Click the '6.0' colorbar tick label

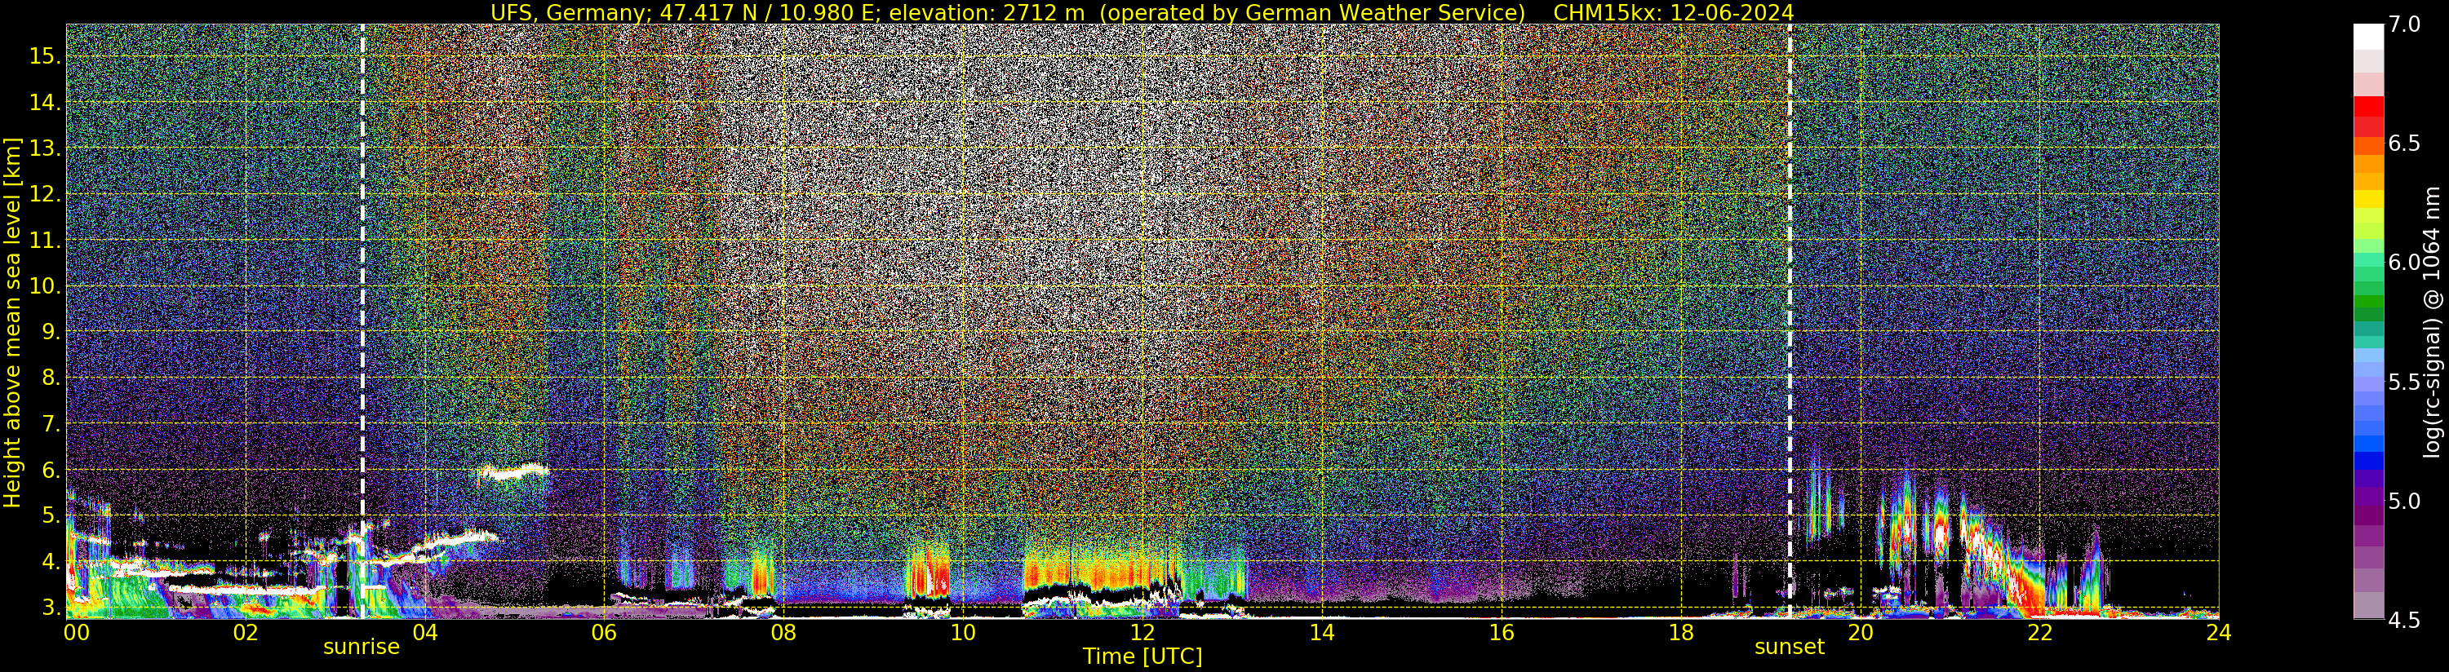(2404, 263)
